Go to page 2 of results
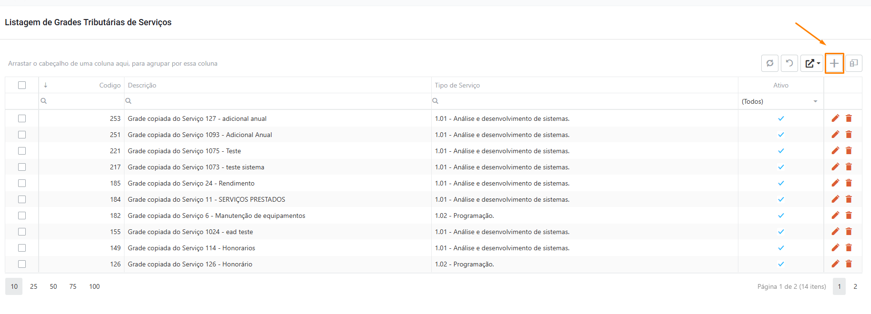871x314 pixels. click(x=855, y=286)
